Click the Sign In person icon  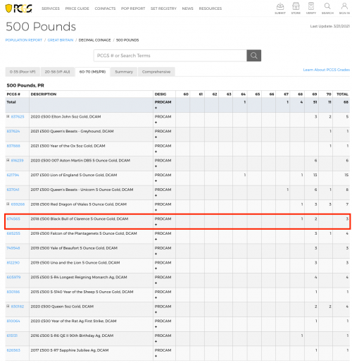[344, 8]
